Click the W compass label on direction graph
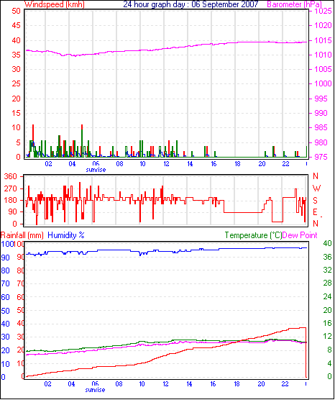335x405 pixels. 316,188
